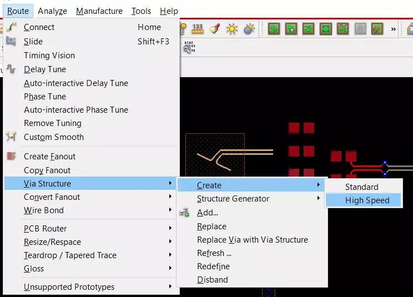The image size is (413, 297).
Task: Open the Manufacture menu
Action: click(99, 11)
